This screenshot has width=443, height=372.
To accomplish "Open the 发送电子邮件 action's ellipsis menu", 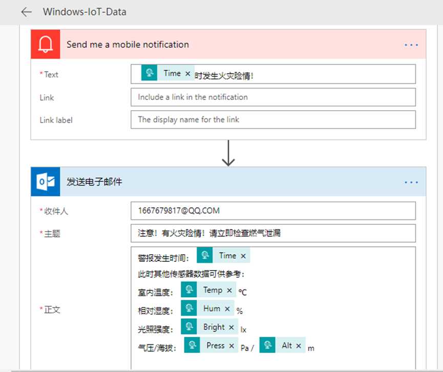I will point(411,182).
